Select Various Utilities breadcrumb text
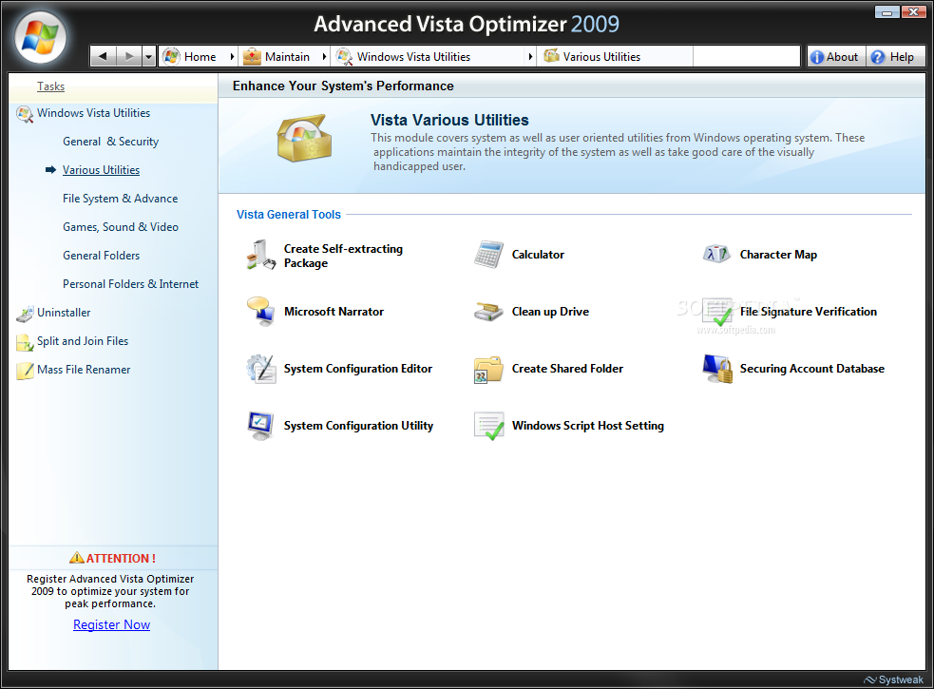This screenshot has width=934, height=689. [x=601, y=57]
